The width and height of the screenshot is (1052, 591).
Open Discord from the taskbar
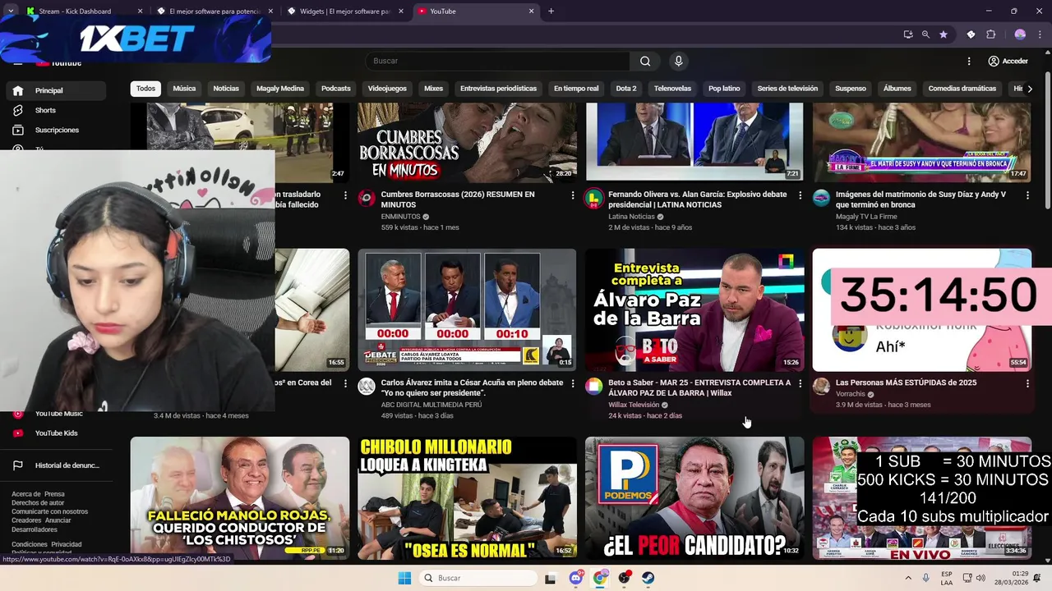(x=576, y=578)
